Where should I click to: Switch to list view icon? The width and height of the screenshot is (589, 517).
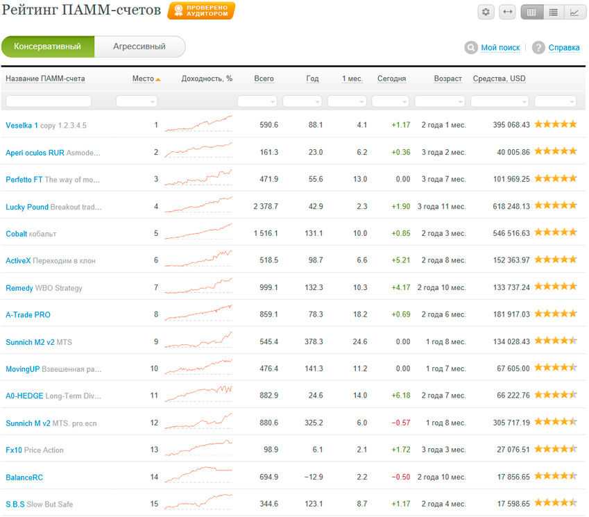point(553,12)
